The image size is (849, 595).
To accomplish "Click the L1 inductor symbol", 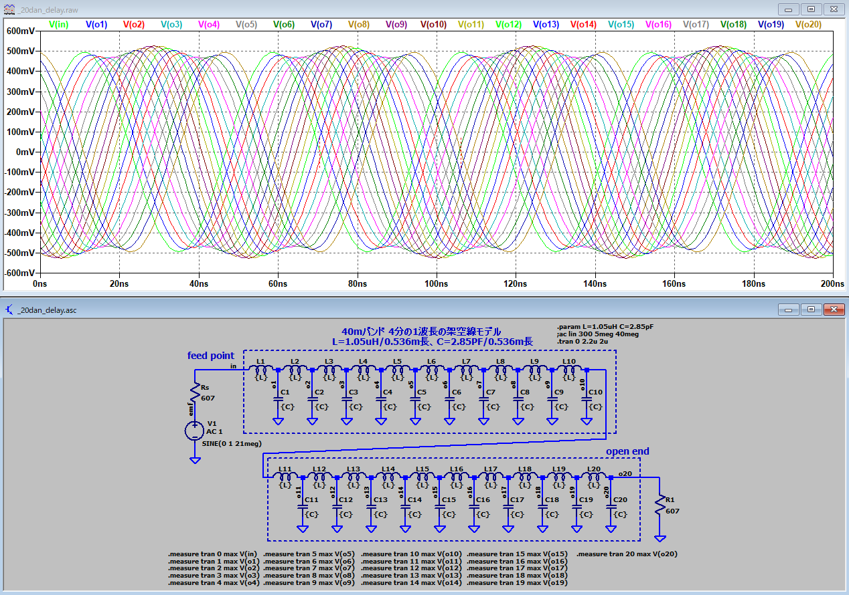I will [x=261, y=368].
